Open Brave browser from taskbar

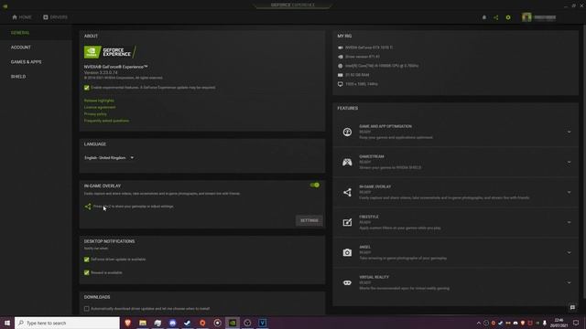128,323
